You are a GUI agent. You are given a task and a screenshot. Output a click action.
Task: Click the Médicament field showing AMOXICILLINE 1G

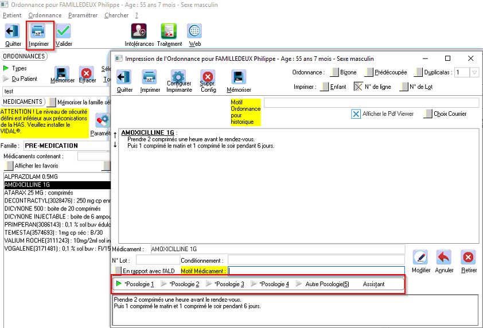(278, 249)
